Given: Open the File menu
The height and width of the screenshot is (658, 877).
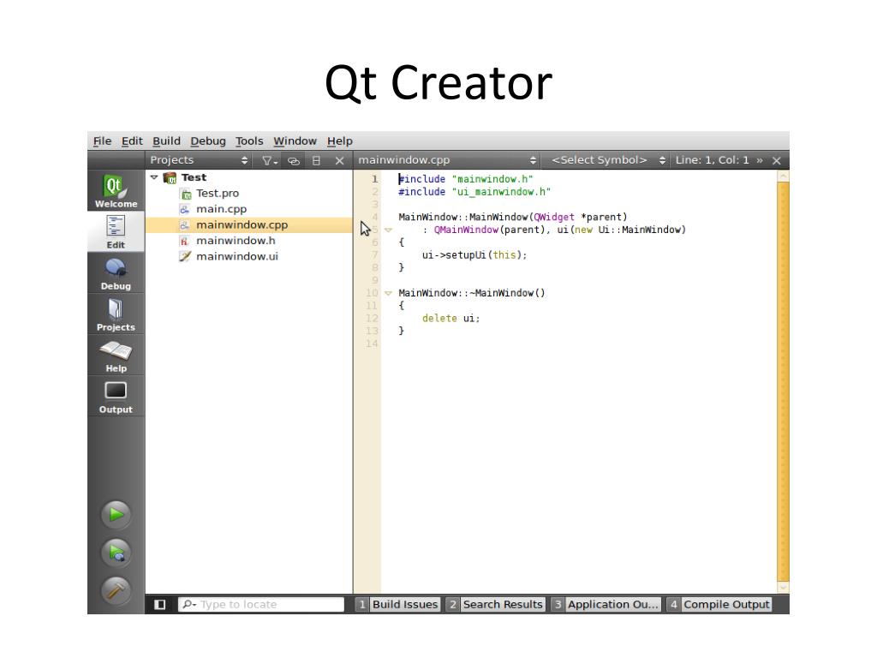Looking at the screenshot, I should pyautogui.click(x=102, y=141).
